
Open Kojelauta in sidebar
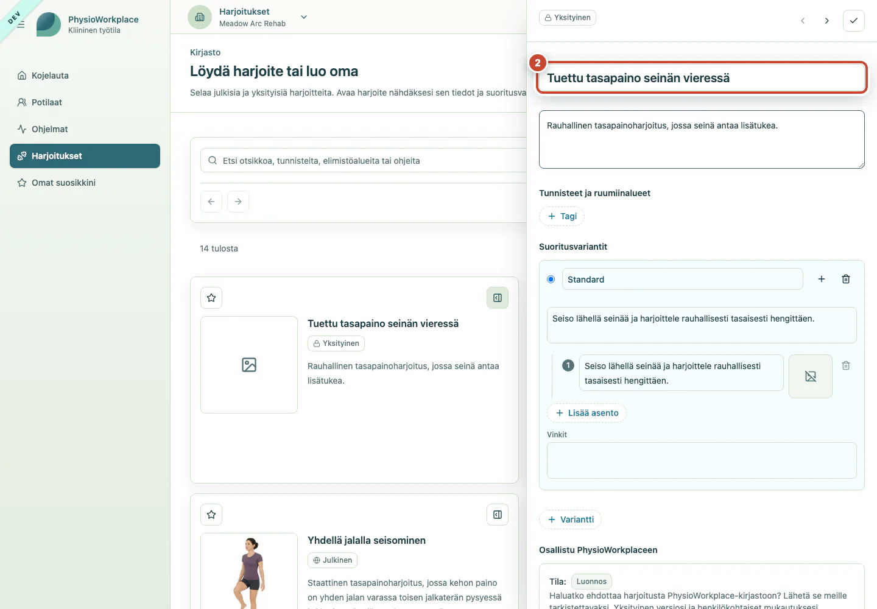(x=85, y=76)
